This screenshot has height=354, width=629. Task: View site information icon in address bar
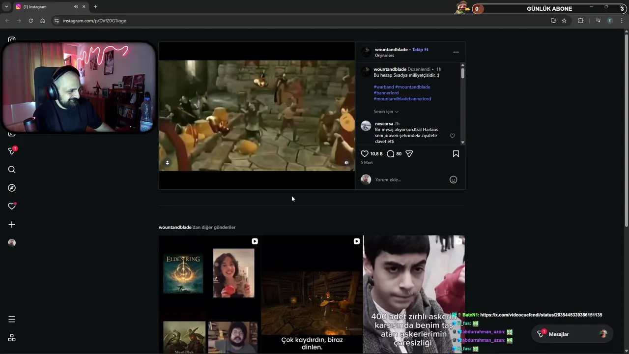pyautogui.click(x=57, y=21)
